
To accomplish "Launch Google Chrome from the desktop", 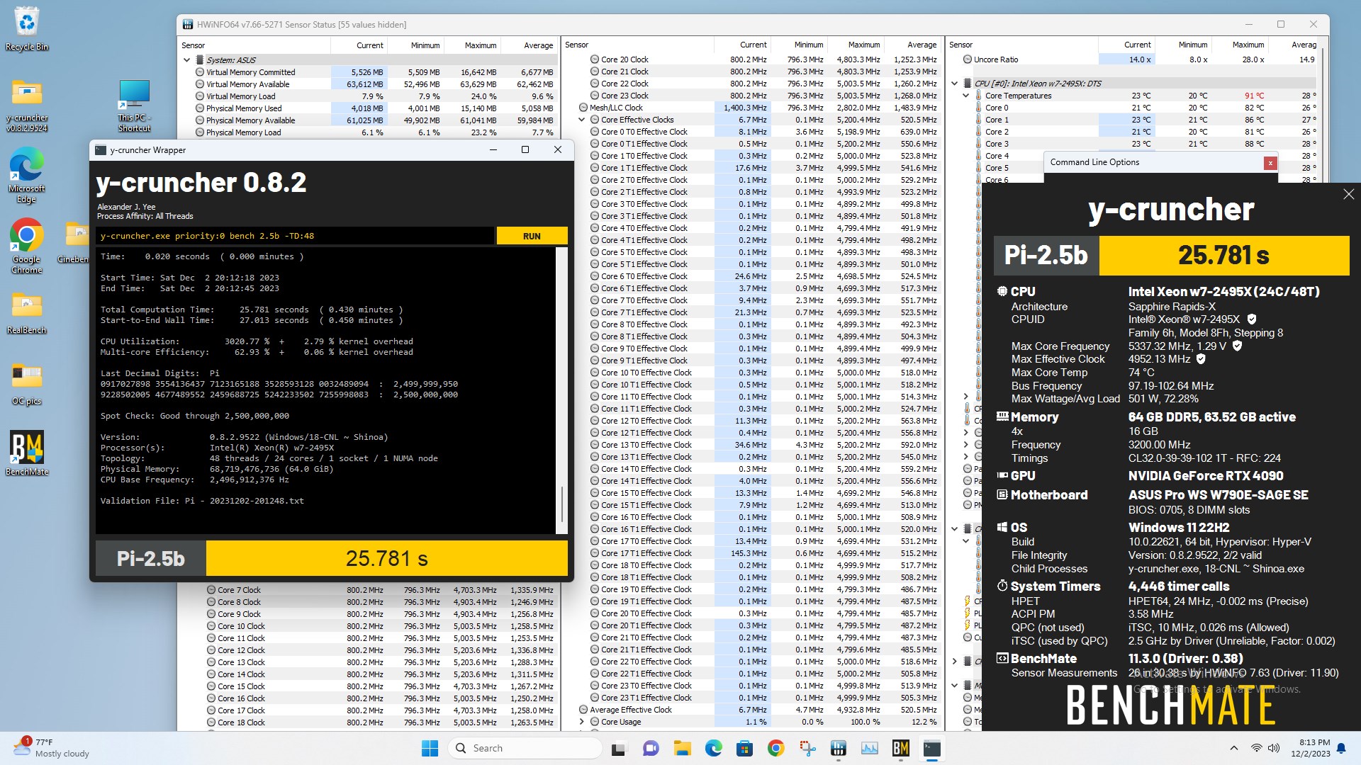I will coord(27,246).
